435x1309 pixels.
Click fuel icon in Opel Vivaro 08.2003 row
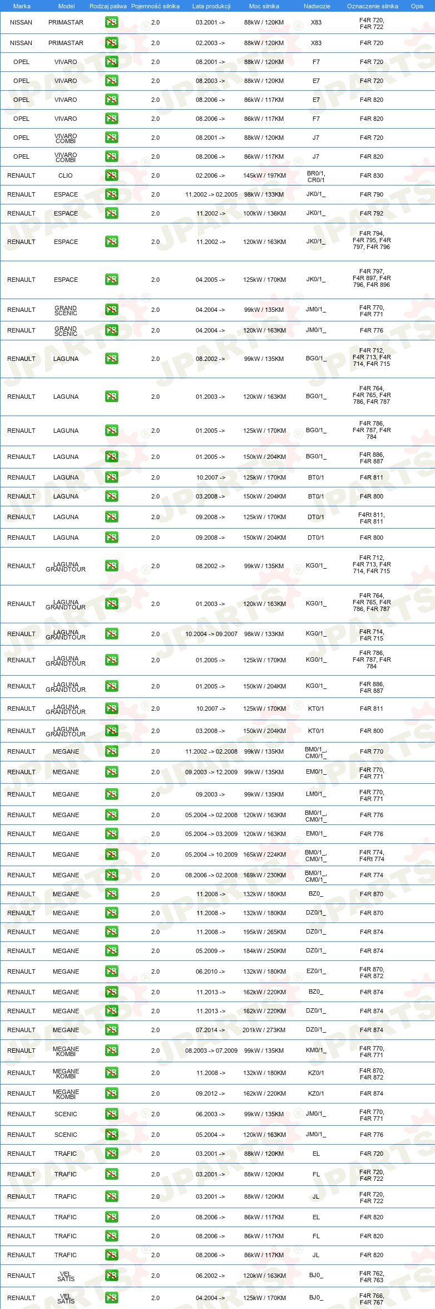click(111, 81)
